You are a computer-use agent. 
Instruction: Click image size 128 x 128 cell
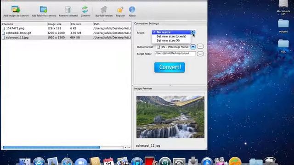[x=54, y=28]
